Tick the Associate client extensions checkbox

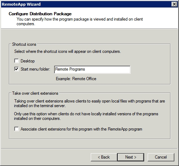tap(16, 129)
